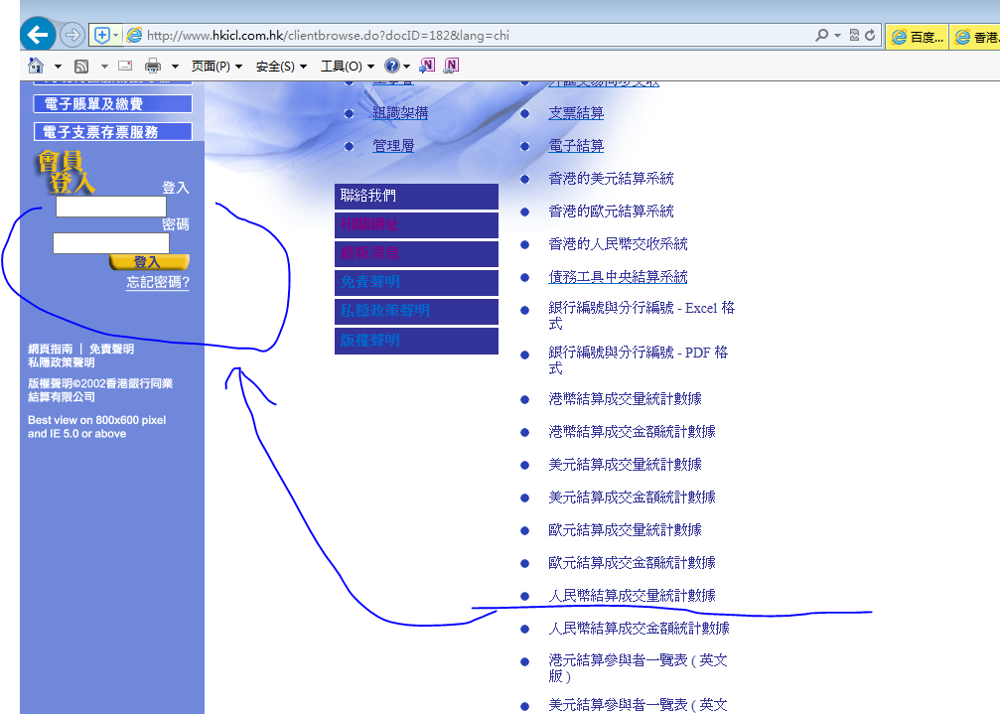Screen dimensions: 1000x714
Task: Open the 工具(O) menu
Action: click(347, 67)
